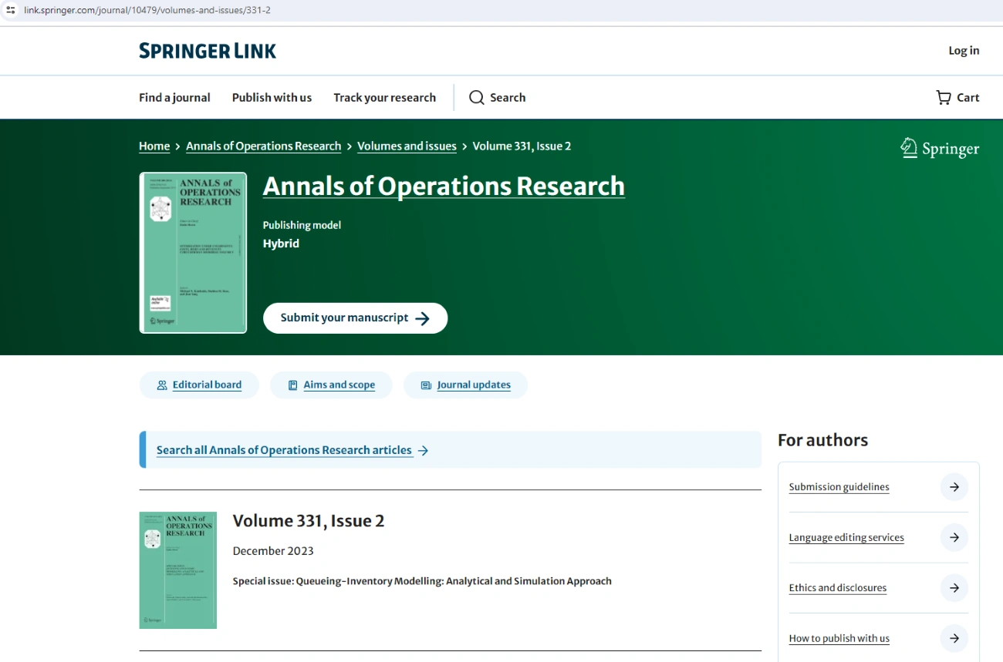Click the Aims and scope book icon
The width and height of the screenshot is (1003, 662).
293,385
